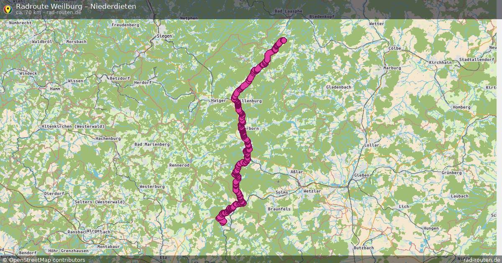Screen dimensions: 502x263
Task: Click the title Radroute Weilburg – Niederdieten
Action: coord(76,7)
